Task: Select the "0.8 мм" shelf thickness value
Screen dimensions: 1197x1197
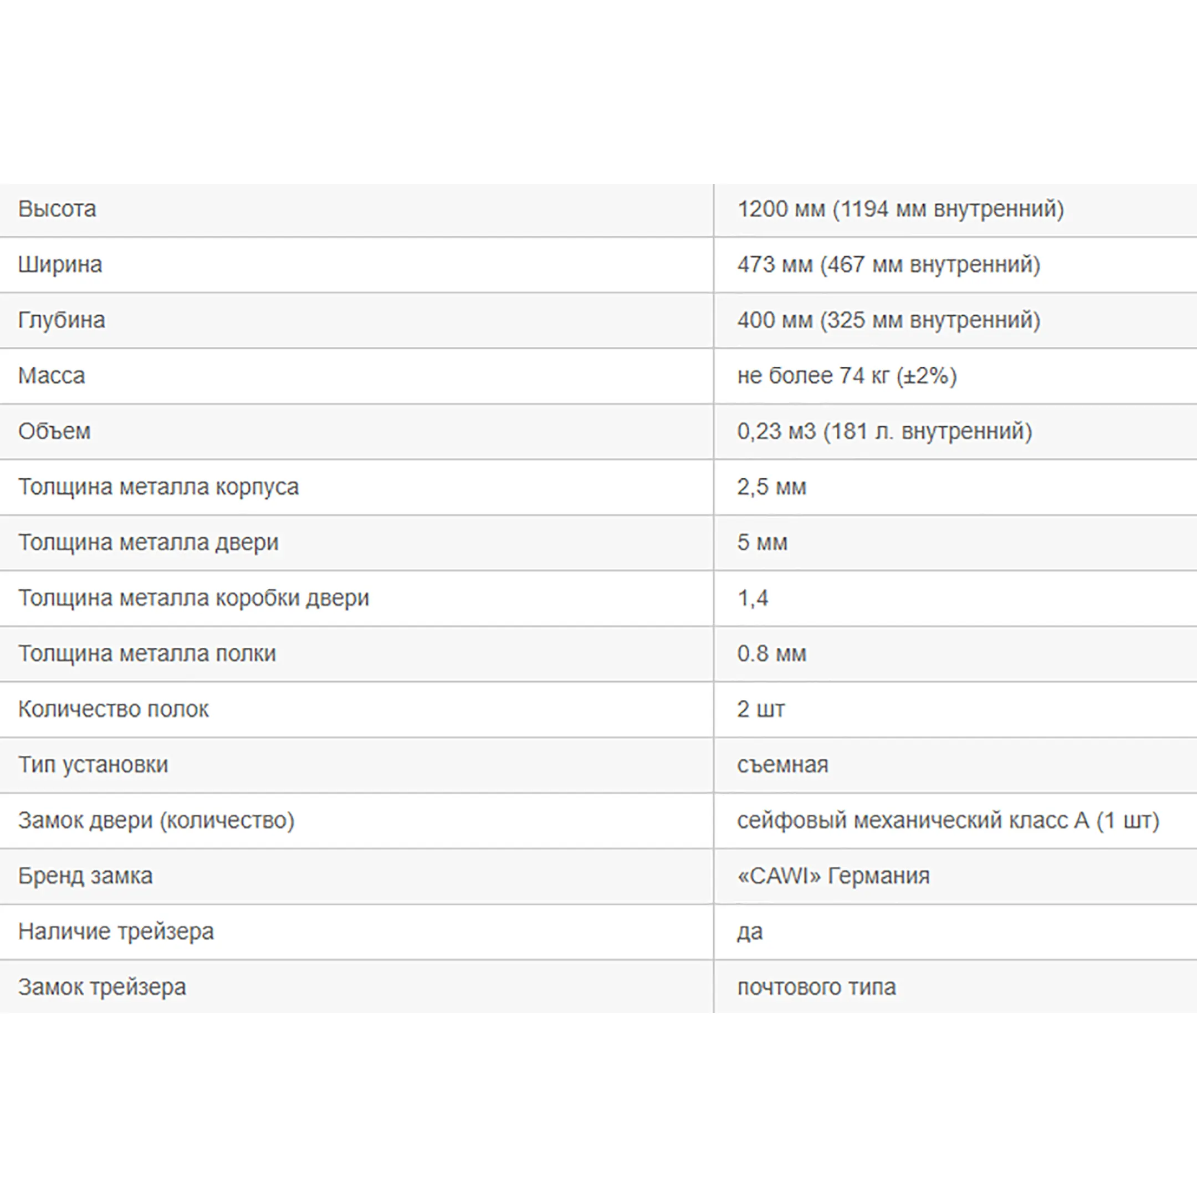Action: click(771, 654)
